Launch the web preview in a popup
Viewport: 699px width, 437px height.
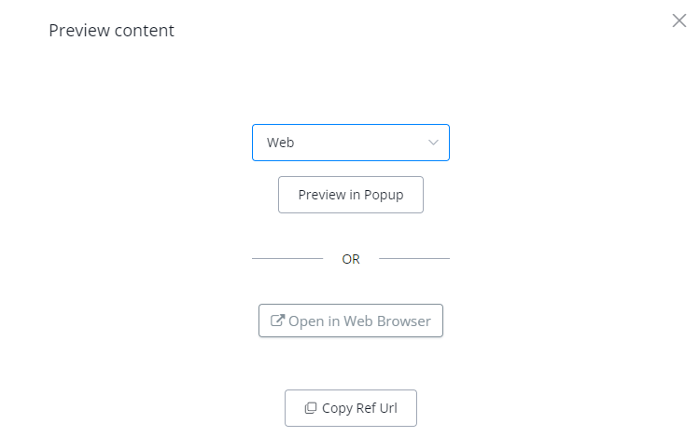coord(350,195)
